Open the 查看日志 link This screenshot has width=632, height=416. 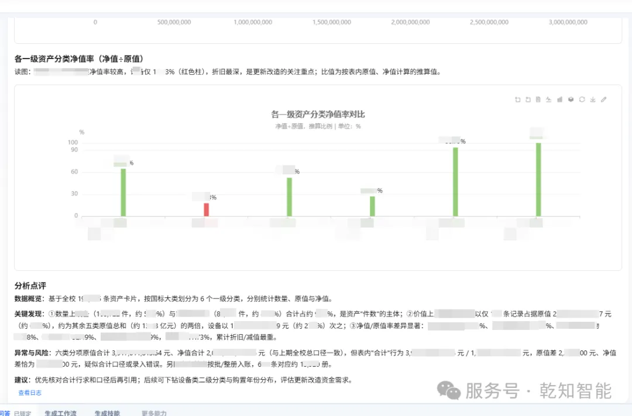coord(30,393)
